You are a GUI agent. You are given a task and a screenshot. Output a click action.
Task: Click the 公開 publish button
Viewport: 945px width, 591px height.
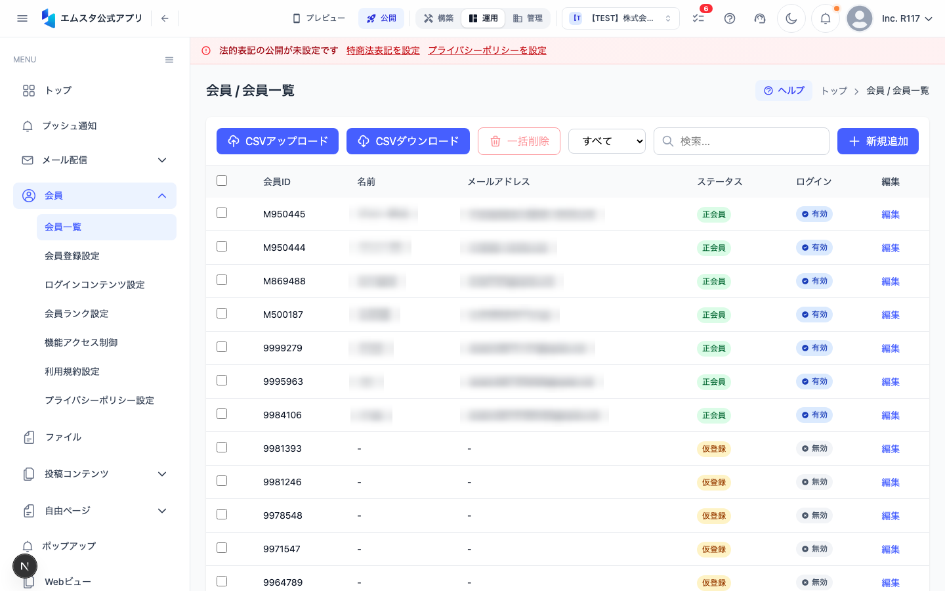coord(381,18)
